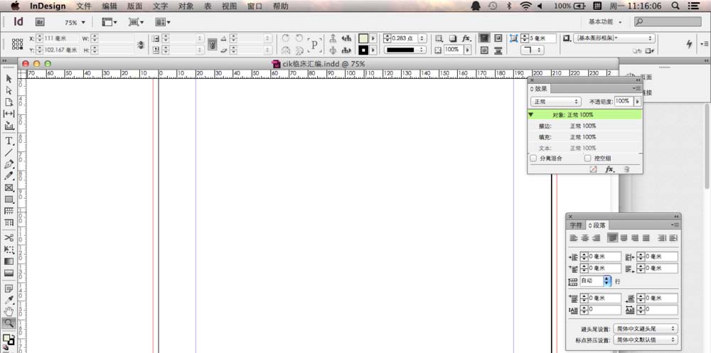Open the 避头尾设置 dropdown

tap(645, 329)
